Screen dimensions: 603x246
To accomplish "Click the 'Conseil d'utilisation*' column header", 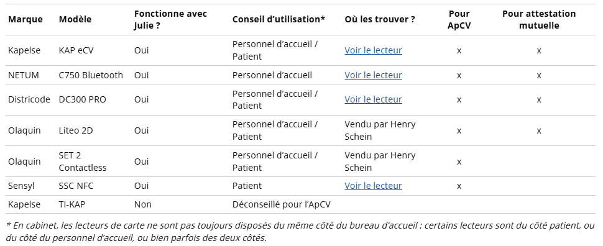I will click(x=278, y=19).
